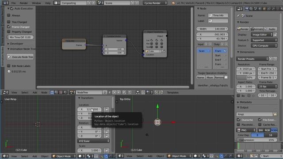
Task: Open the Render Presets dropdown
Action: [252, 59]
